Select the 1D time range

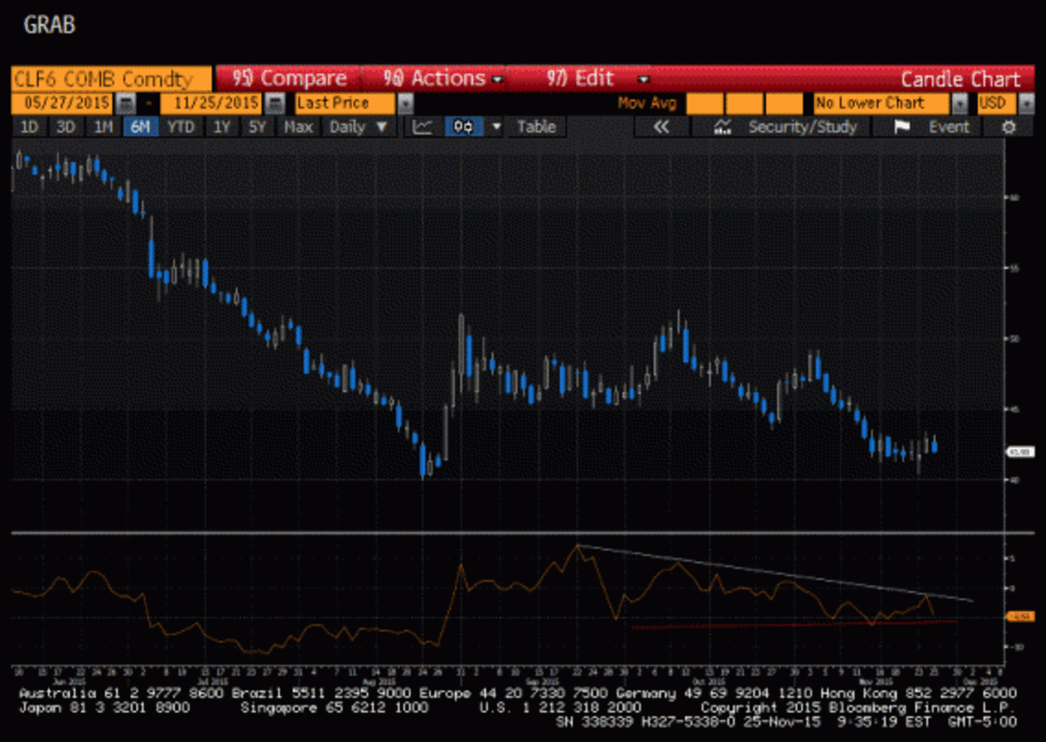pyautogui.click(x=30, y=127)
